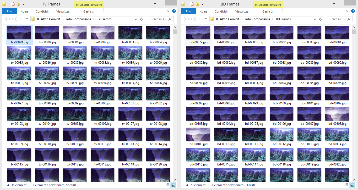Click New Folder quick-access icon in BD Frames titlebar
358x190 pixels.
click(197, 4)
